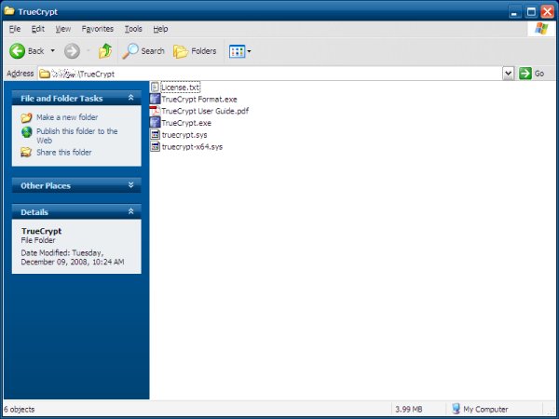This screenshot has width=559, height=419.
Task: Expand the Other Places panel
Action: [x=132, y=185]
